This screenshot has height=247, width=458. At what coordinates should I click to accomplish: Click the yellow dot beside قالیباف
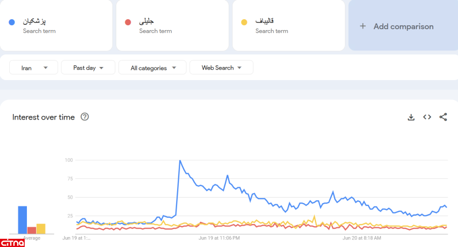tap(244, 22)
